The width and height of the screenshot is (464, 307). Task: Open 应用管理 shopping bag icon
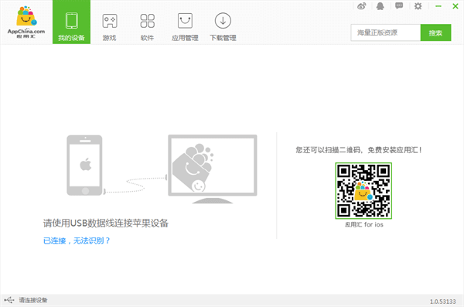(x=185, y=21)
